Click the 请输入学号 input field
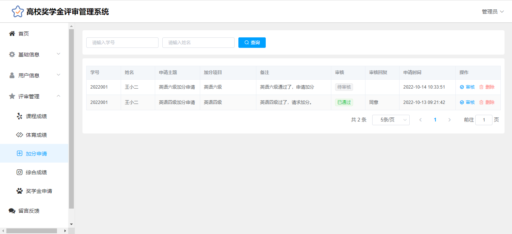 (122, 43)
